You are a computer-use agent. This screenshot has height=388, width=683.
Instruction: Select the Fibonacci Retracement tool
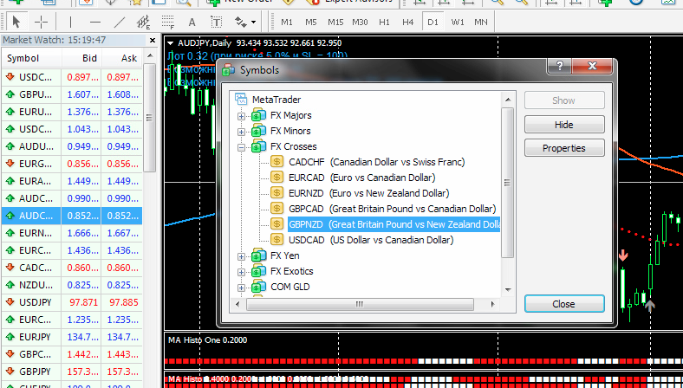[x=167, y=22]
